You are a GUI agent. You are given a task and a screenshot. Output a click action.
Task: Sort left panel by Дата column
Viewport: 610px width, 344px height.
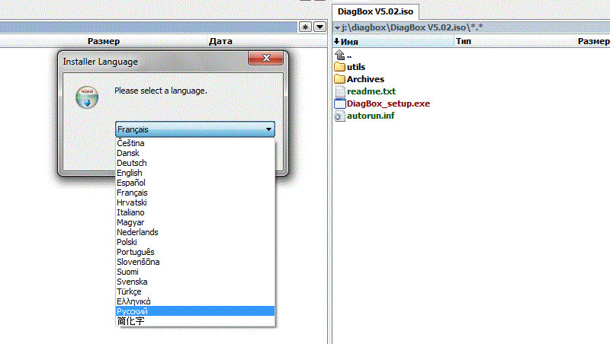point(220,41)
